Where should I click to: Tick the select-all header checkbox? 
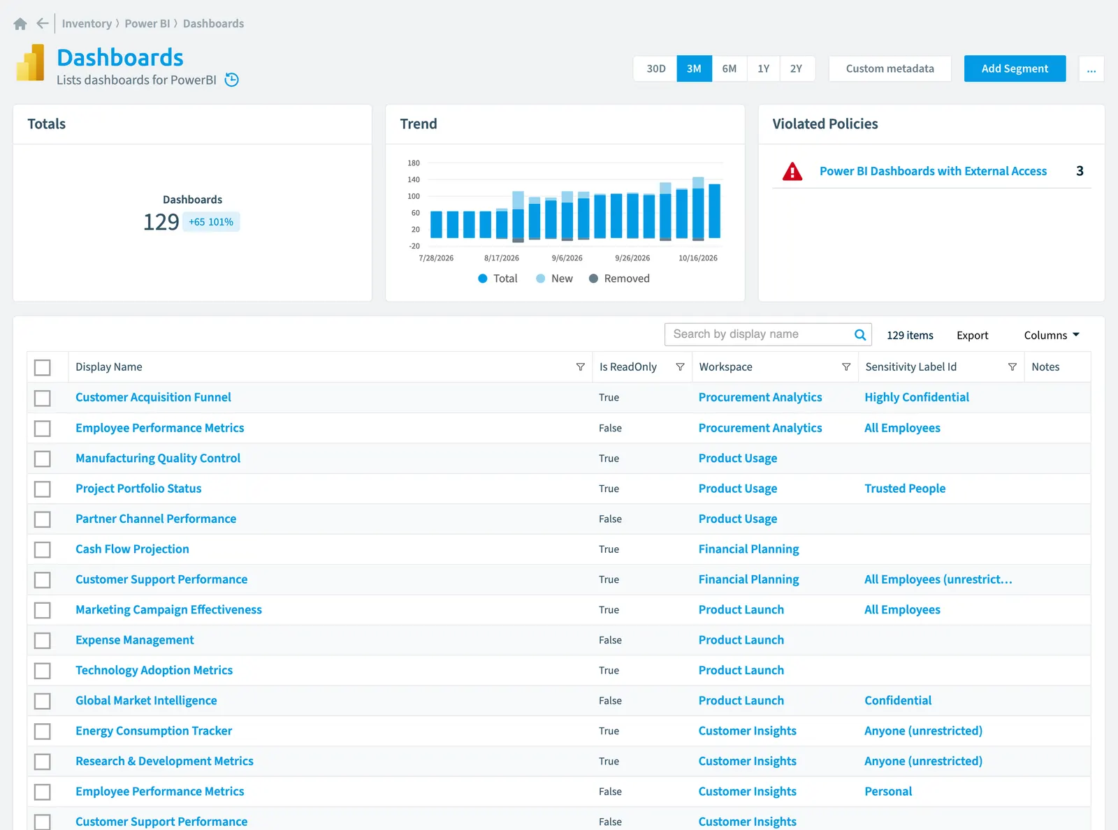tap(43, 367)
